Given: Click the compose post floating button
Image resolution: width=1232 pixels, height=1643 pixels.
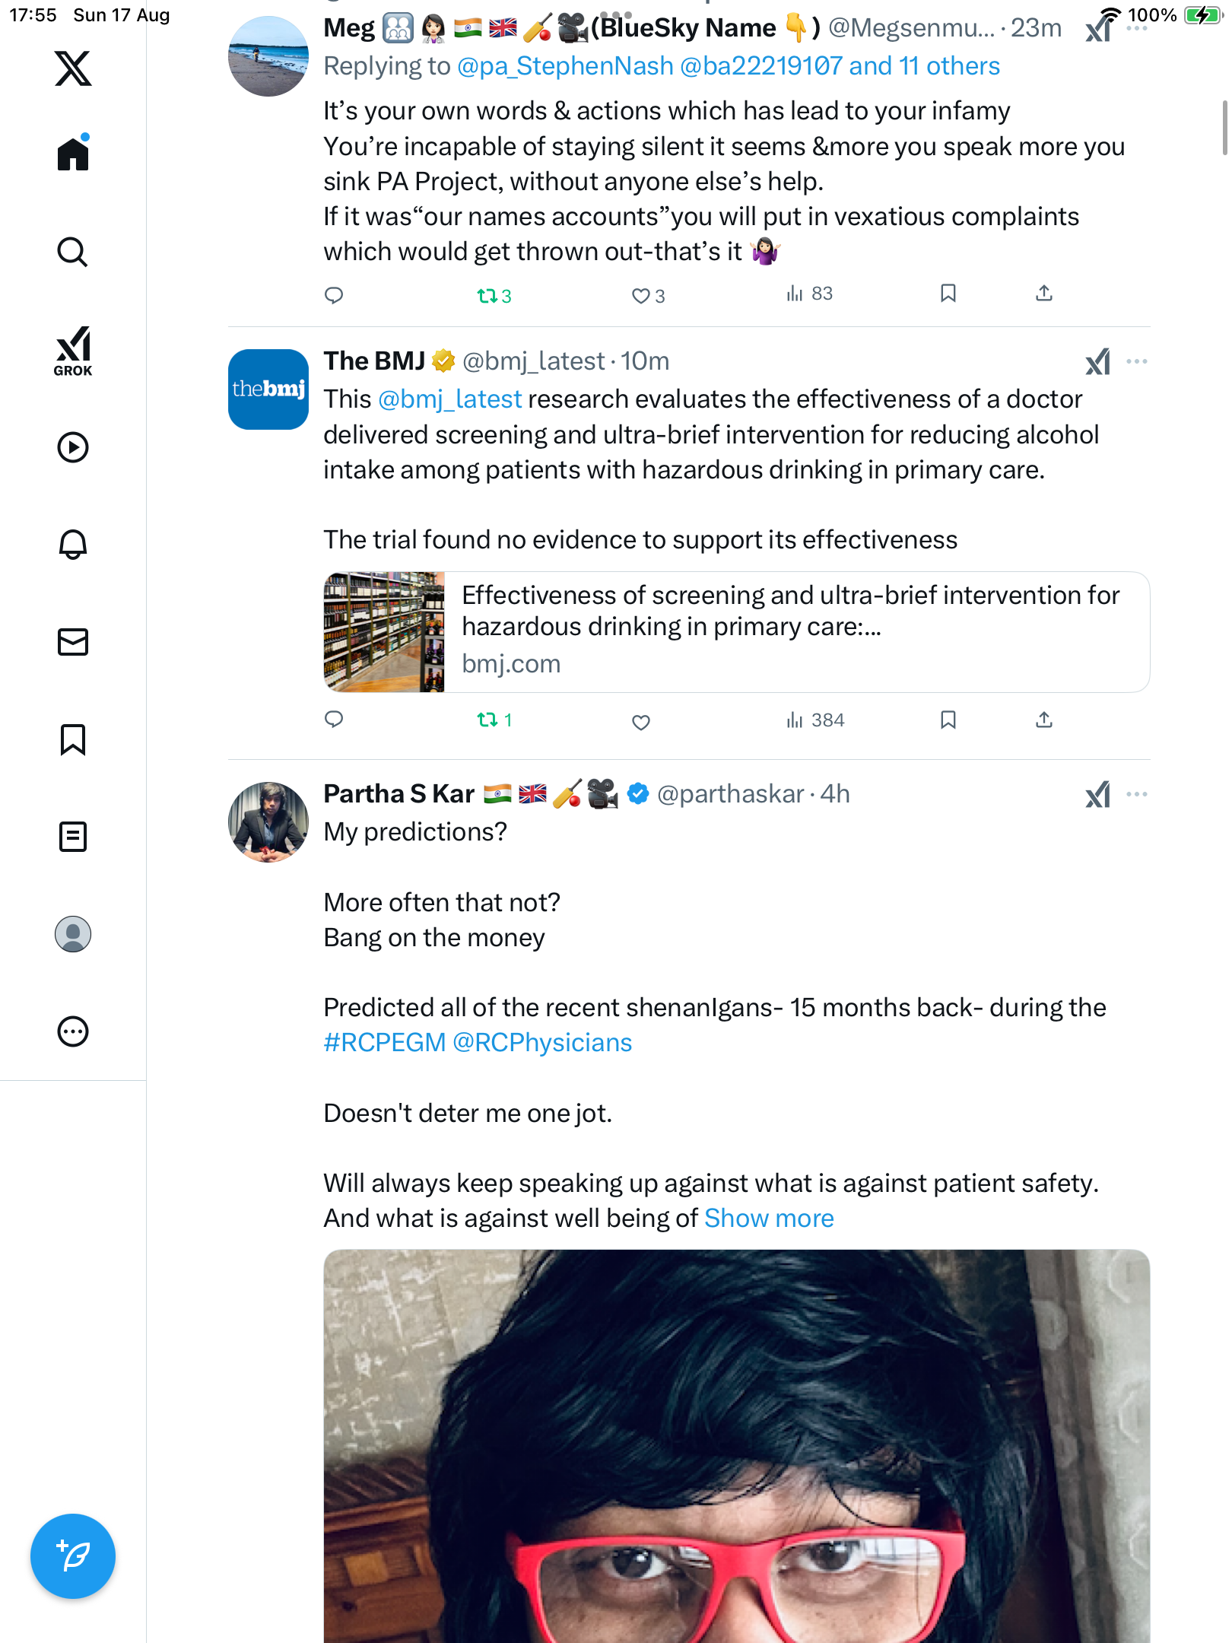Looking at the screenshot, I should (x=73, y=1556).
